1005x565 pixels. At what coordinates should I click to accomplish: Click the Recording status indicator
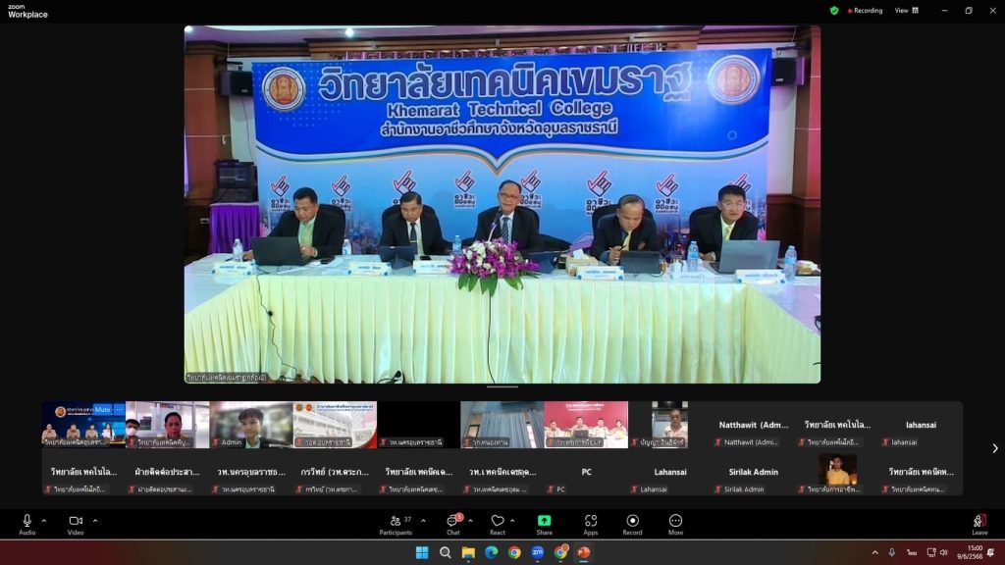pyautogui.click(x=863, y=11)
